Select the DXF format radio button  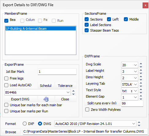pyautogui.click(x=25, y=124)
